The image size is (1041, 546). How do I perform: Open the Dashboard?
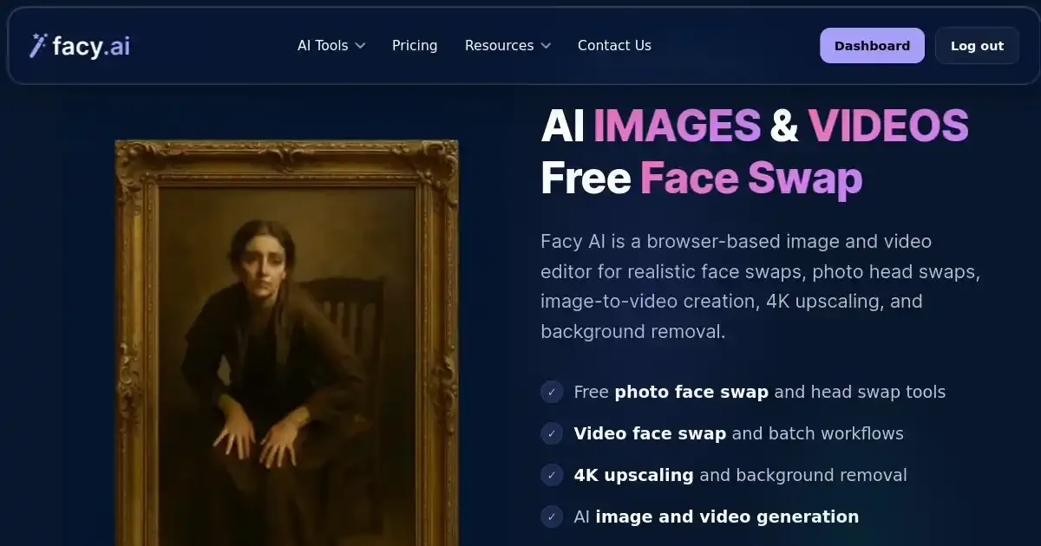click(872, 46)
